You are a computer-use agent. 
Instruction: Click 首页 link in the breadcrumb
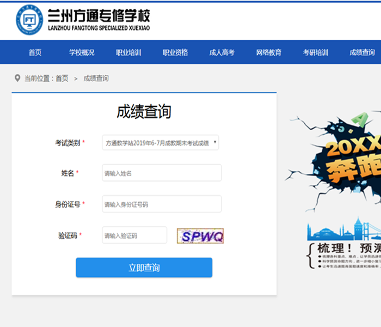click(x=62, y=78)
